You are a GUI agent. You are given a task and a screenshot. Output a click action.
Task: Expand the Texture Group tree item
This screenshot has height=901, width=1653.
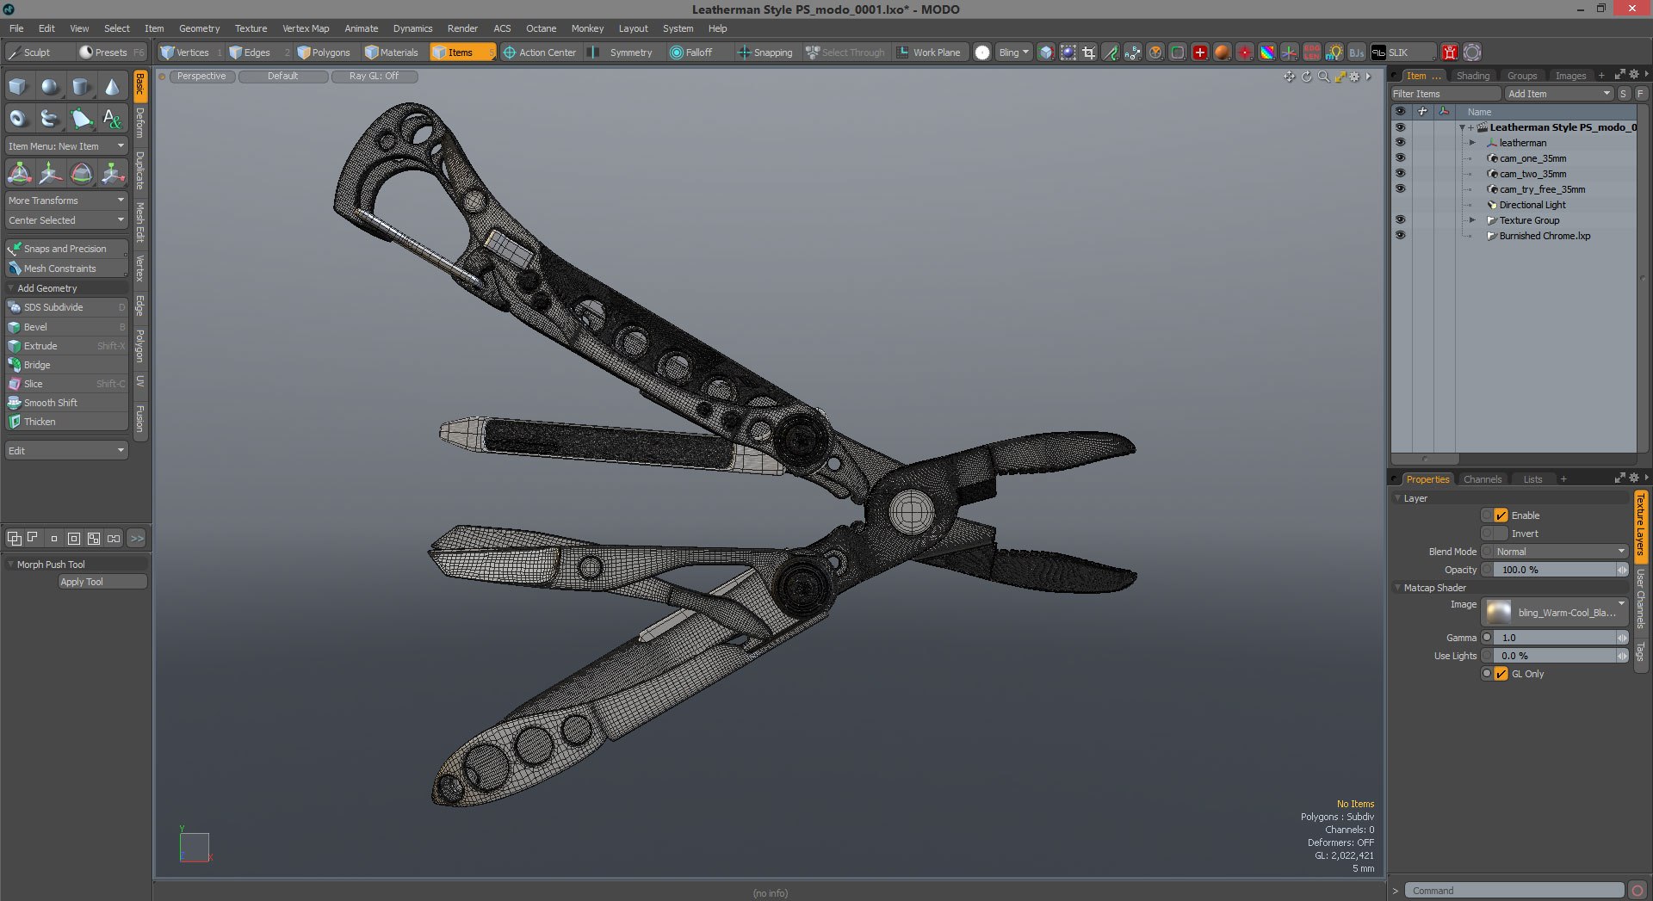pyautogui.click(x=1472, y=220)
